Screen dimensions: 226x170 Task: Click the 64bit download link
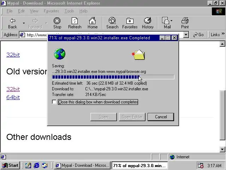coord(13,97)
